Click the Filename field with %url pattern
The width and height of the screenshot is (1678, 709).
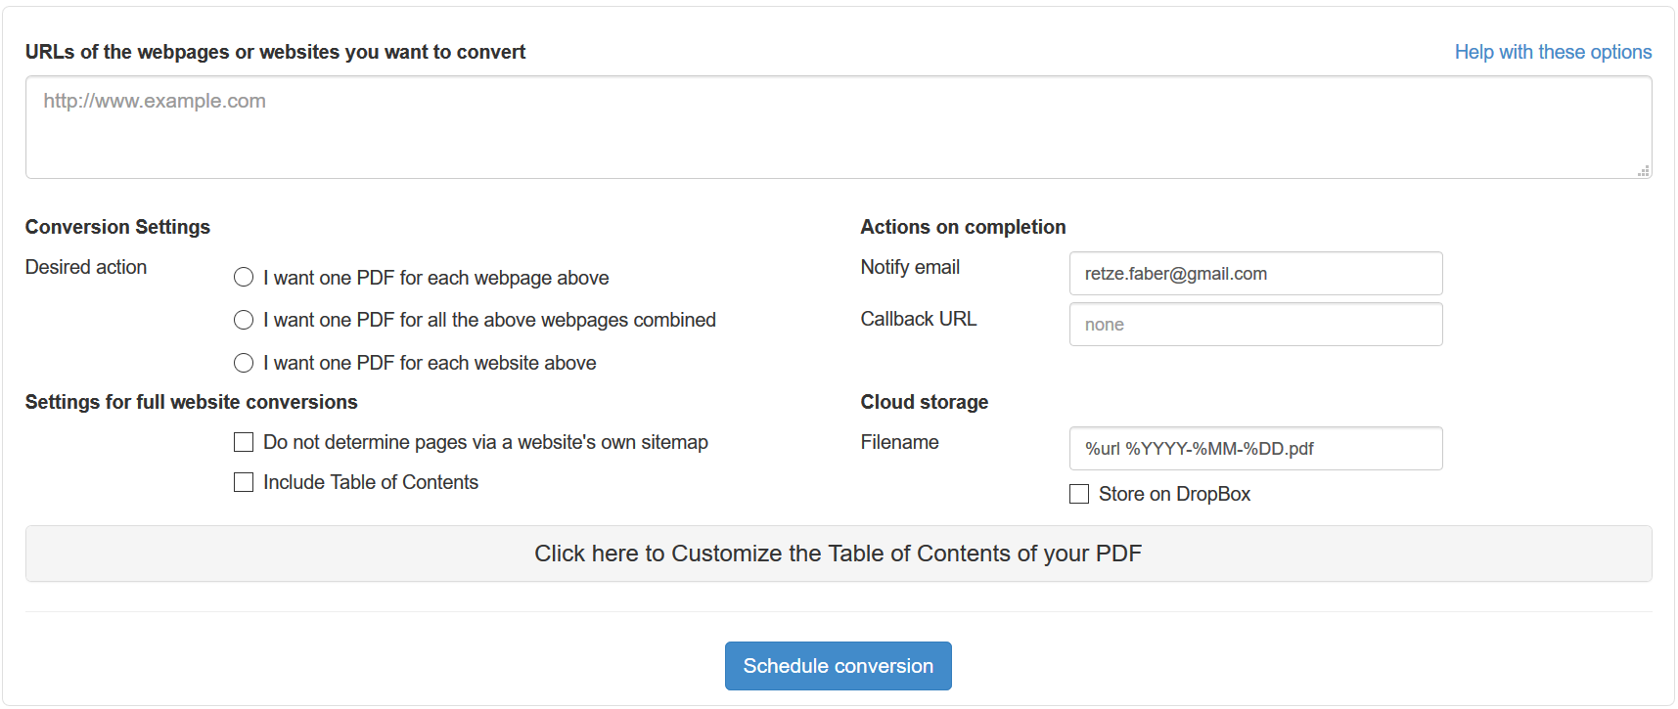coord(1255,449)
